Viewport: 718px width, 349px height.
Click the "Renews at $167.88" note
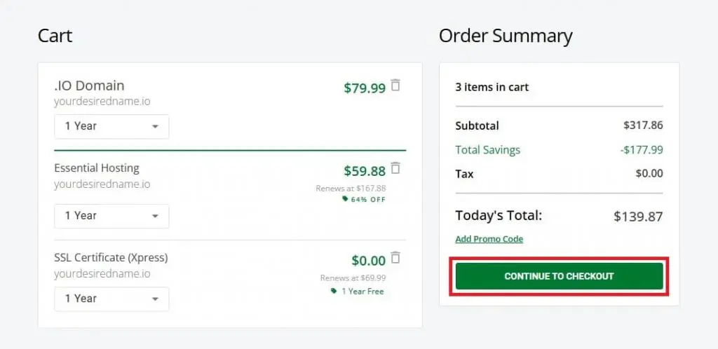351,188
